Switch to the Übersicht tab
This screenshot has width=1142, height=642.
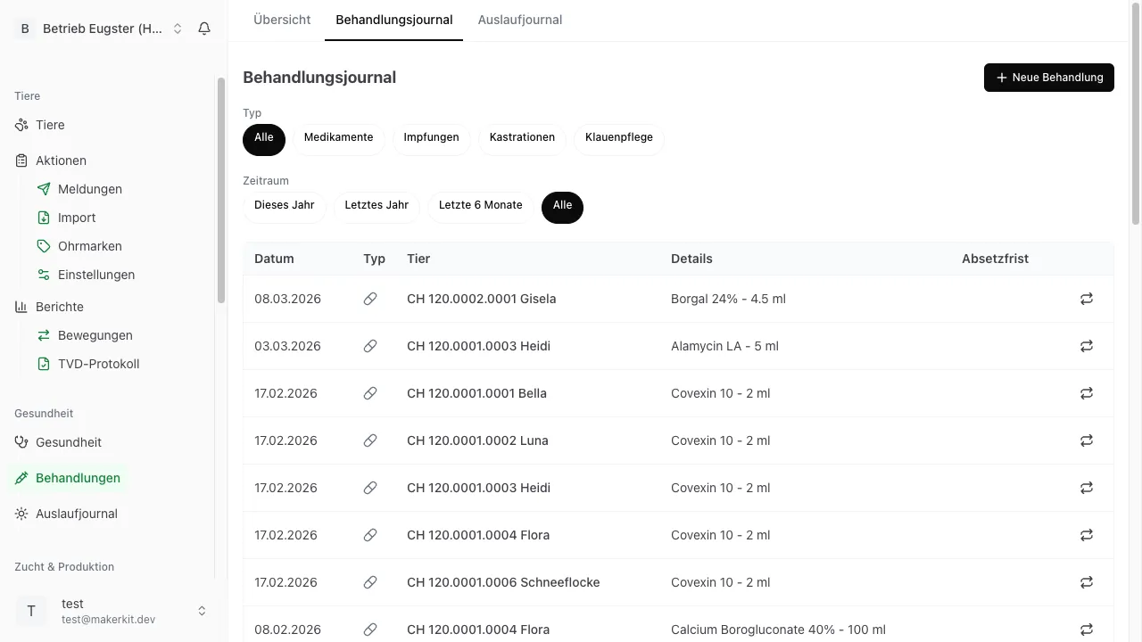coord(282,20)
